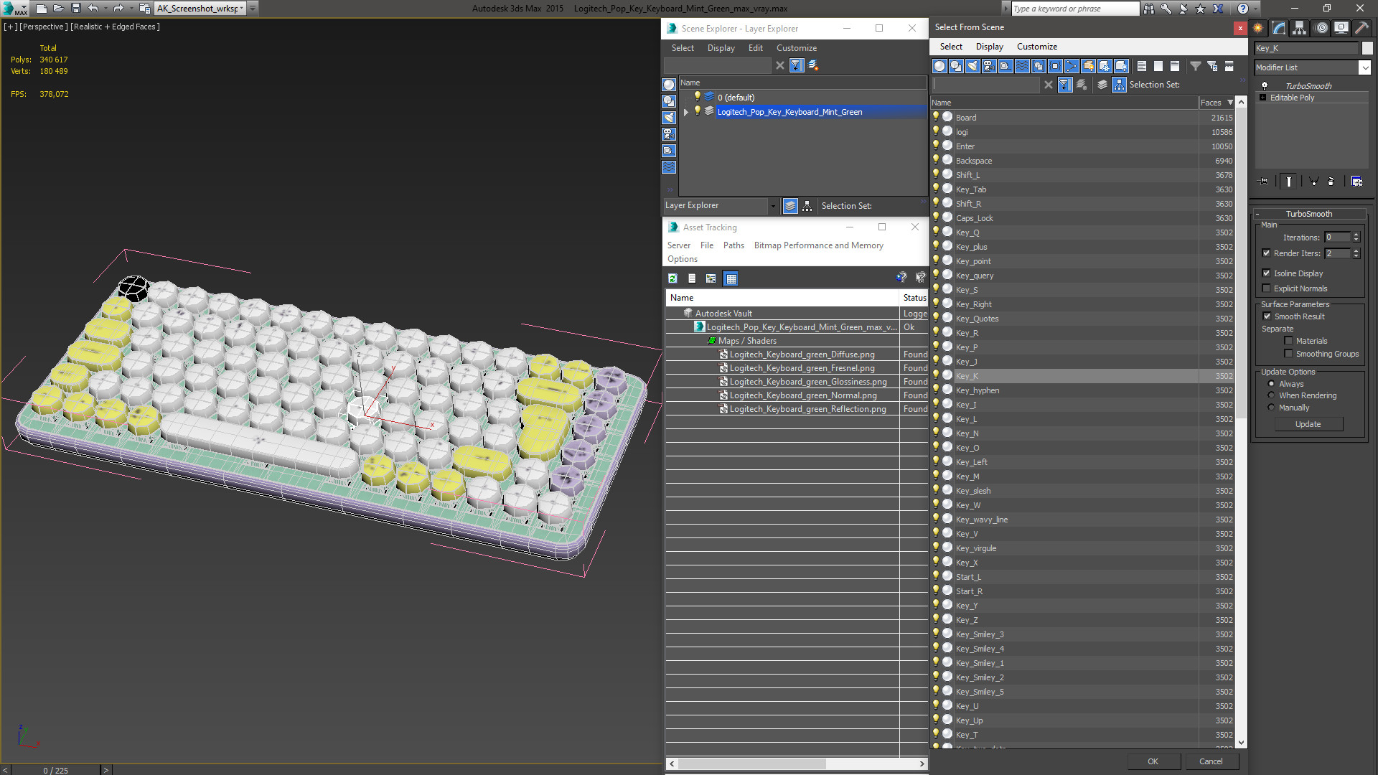Toggle Show End Result icon
1378x775 pixels.
[x=1289, y=182]
